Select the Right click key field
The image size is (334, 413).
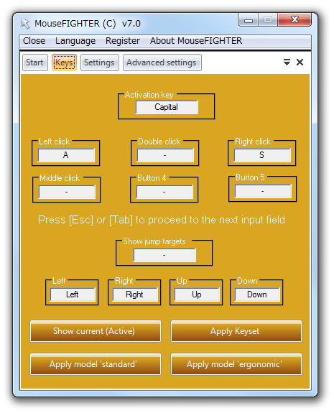262,155
